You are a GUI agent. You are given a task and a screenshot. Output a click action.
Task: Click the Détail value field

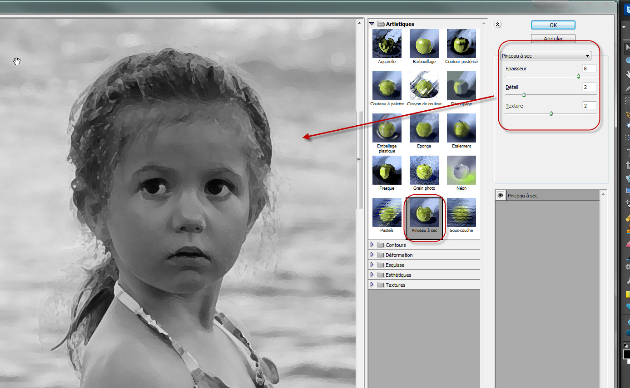pos(590,87)
